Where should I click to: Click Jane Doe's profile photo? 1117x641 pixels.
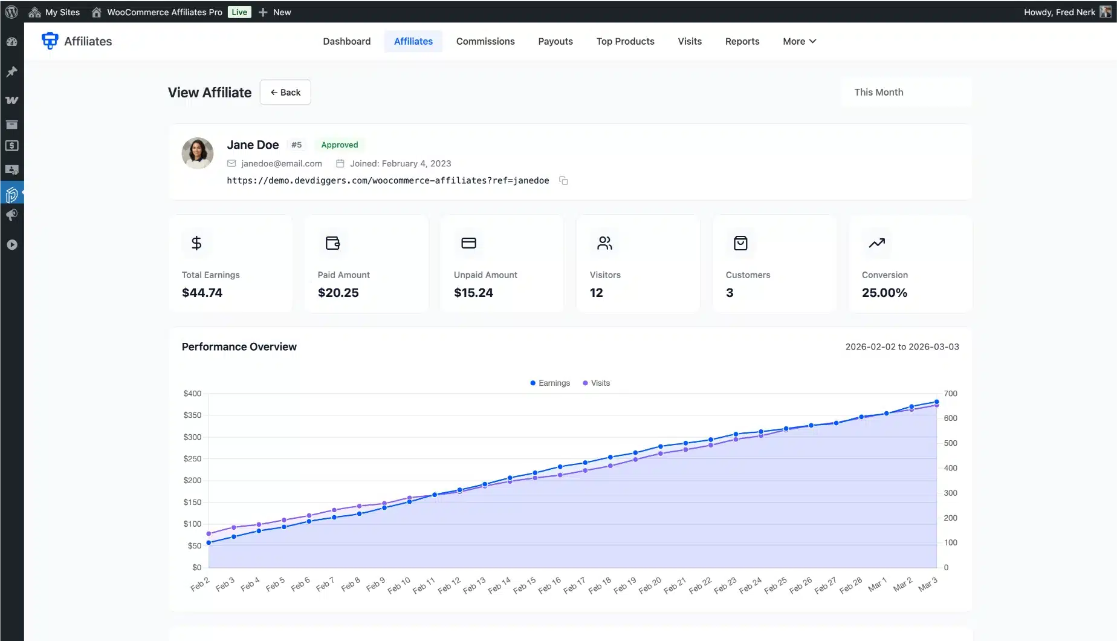pyautogui.click(x=198, y=153)
